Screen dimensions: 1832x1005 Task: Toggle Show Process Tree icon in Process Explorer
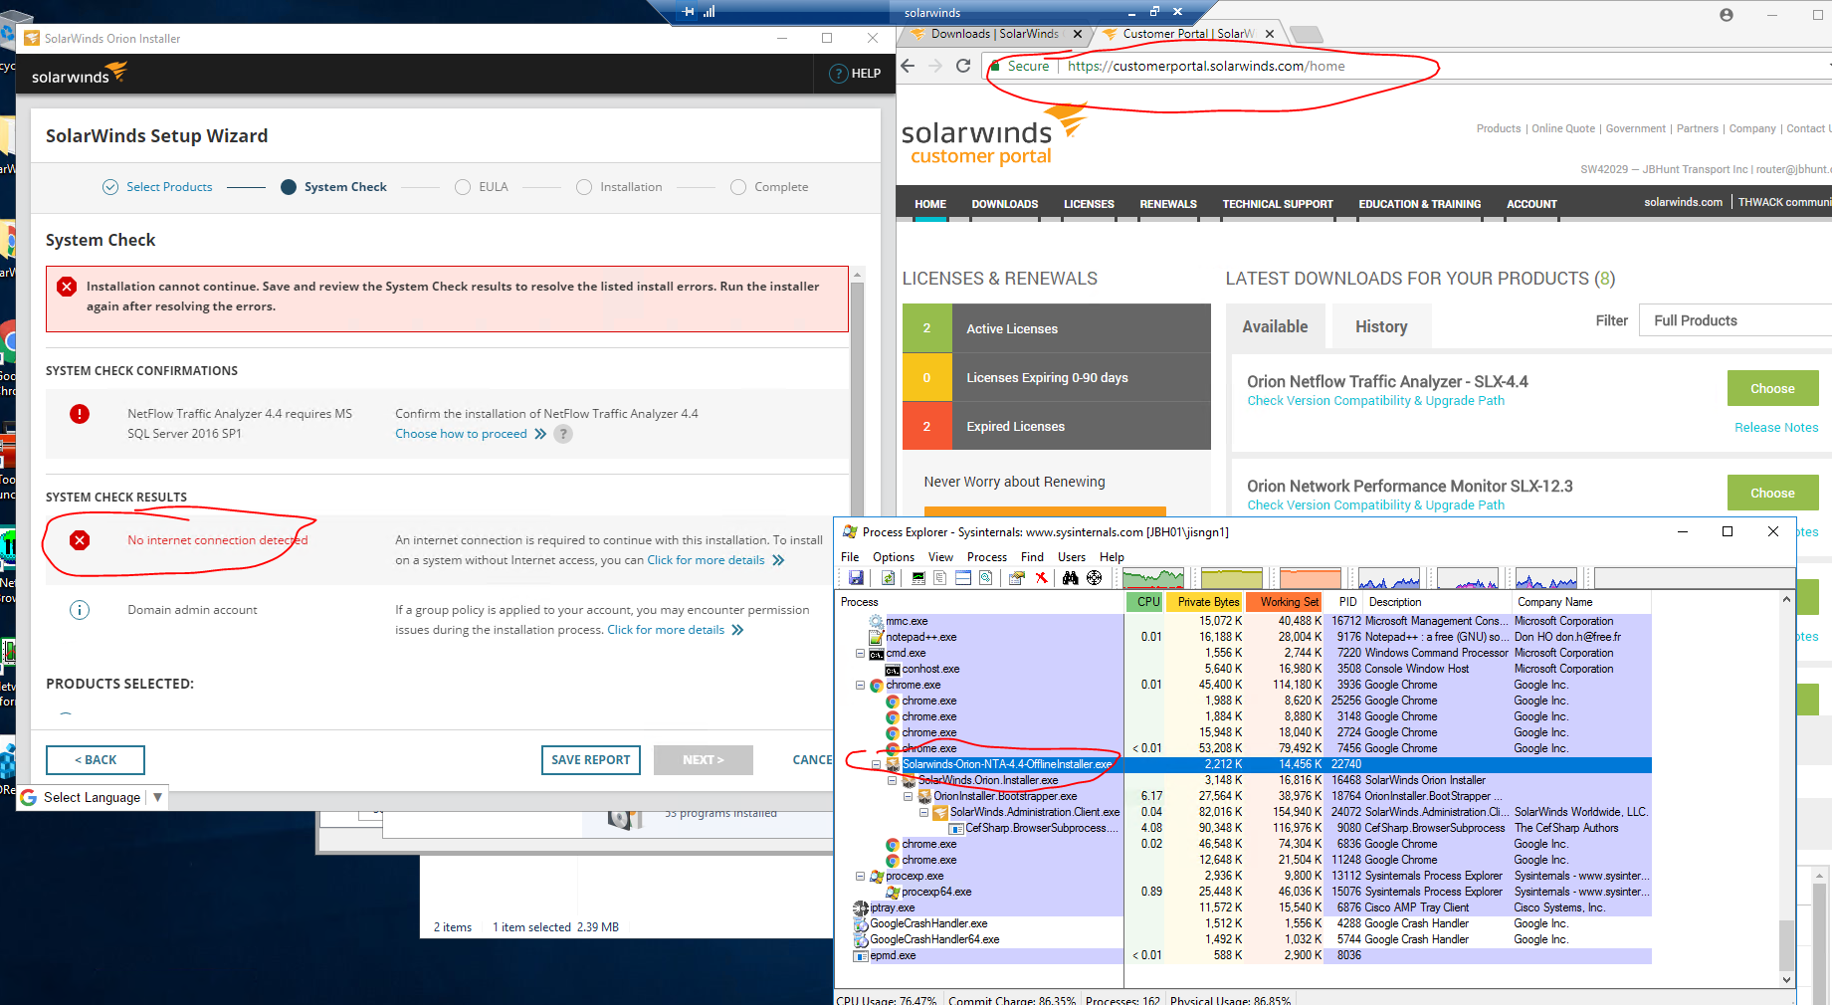[940, 578]
